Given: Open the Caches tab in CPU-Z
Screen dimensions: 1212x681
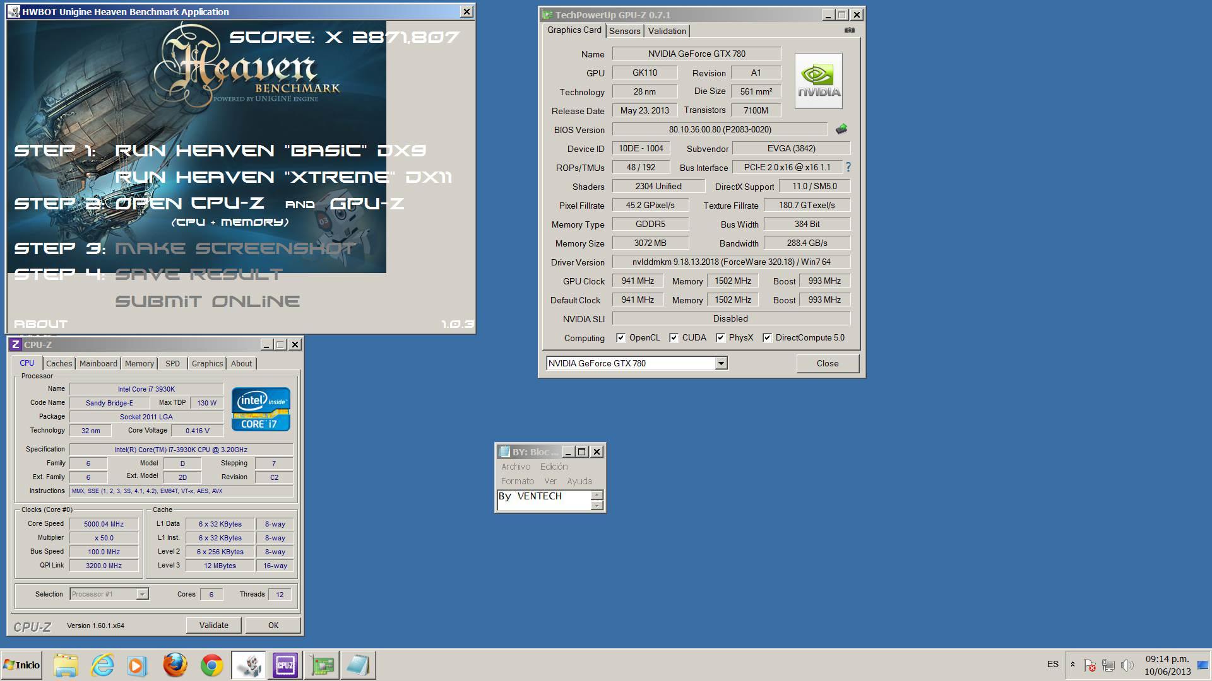Looking at the screenshot, I should coord(59,363).
